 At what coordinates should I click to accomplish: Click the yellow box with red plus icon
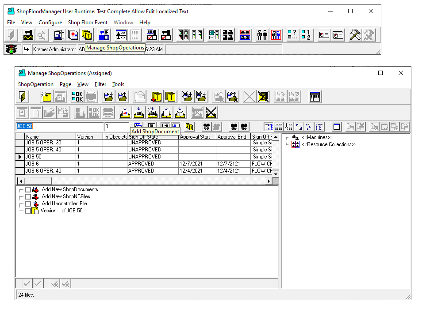[157, 97]
